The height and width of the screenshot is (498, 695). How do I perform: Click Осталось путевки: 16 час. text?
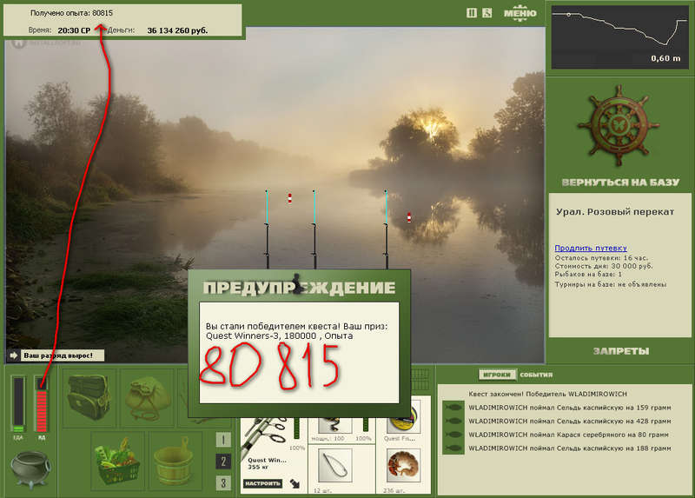click(601, 257)
